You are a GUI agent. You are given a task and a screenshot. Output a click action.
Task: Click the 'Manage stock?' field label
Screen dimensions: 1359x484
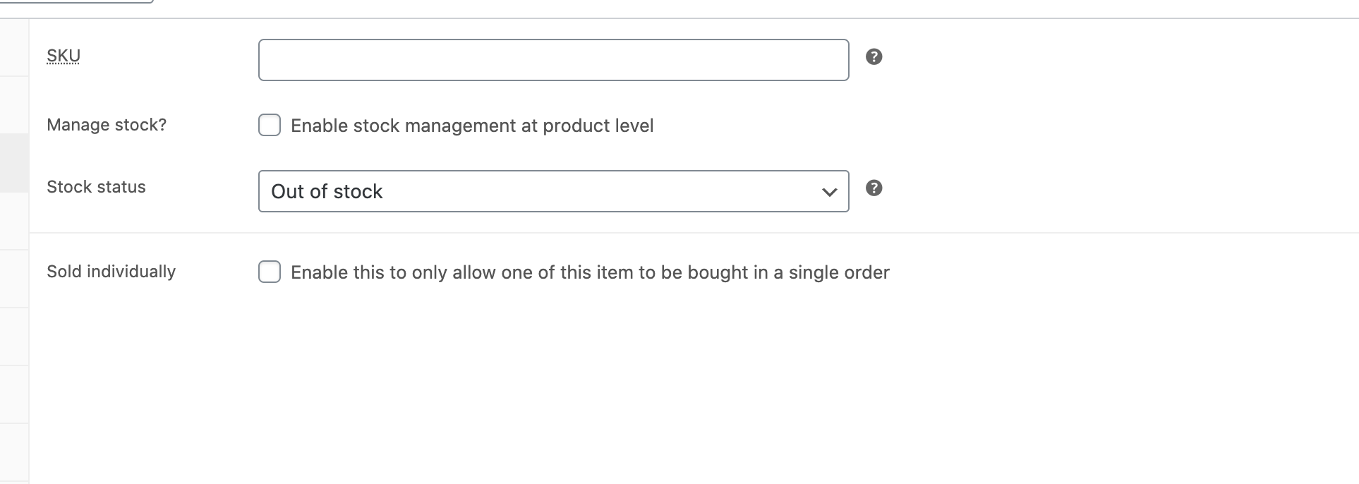[x=107, y=125]
